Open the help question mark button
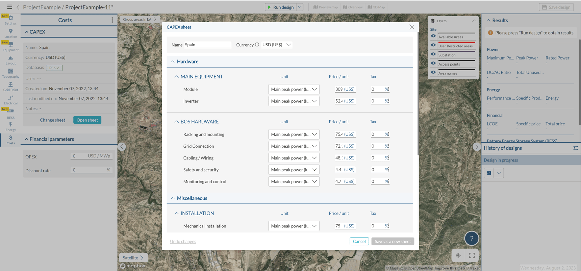 (x=472, y=238)
